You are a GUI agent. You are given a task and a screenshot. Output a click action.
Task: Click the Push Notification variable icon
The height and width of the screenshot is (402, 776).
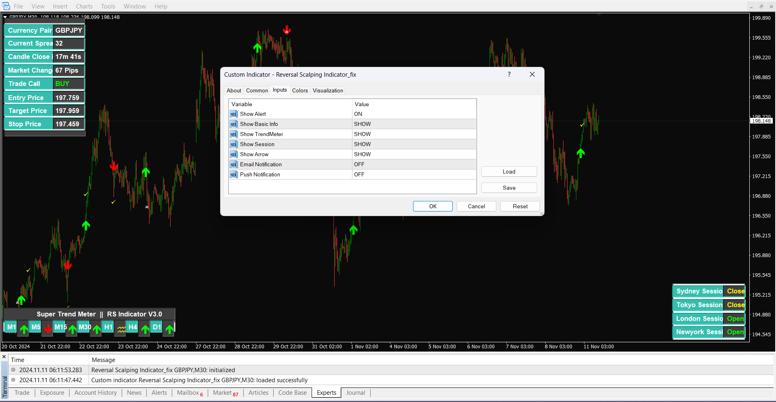[x=234, y=175]
